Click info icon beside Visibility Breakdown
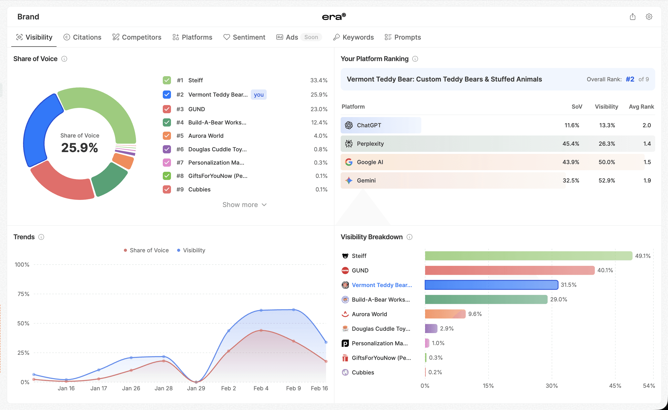The image size is (668, 410). (x=409, y=237)
